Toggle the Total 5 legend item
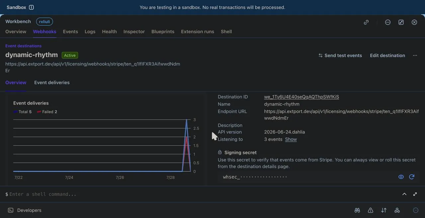This screenshot has width=425, height=218. (23, 112)
